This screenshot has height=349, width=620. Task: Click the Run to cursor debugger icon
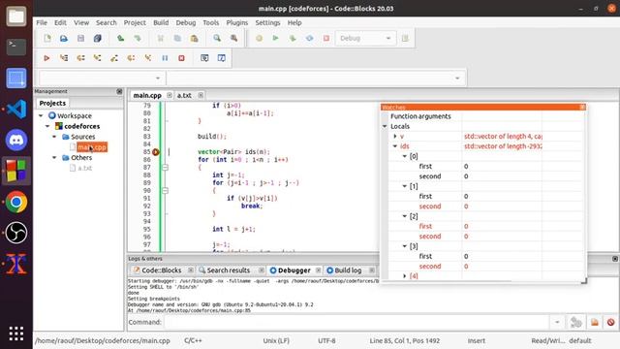pyautogui.click(x=64, y=58)
